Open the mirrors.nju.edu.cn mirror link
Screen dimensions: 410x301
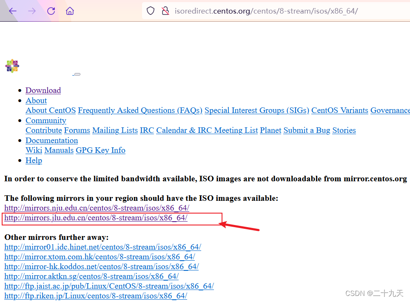click(x=97, y=208)
